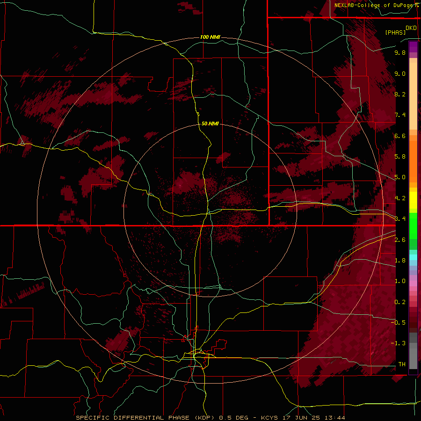Select the 8.2 legend value
The height and width of the screenshot is (421, 421).
[400, 94]
